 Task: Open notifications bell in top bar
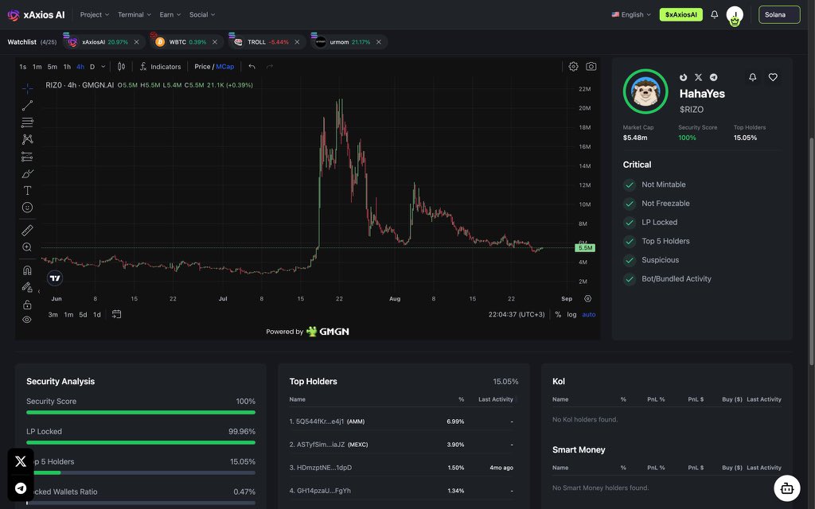pyautogui.click(x=714, y=14)
